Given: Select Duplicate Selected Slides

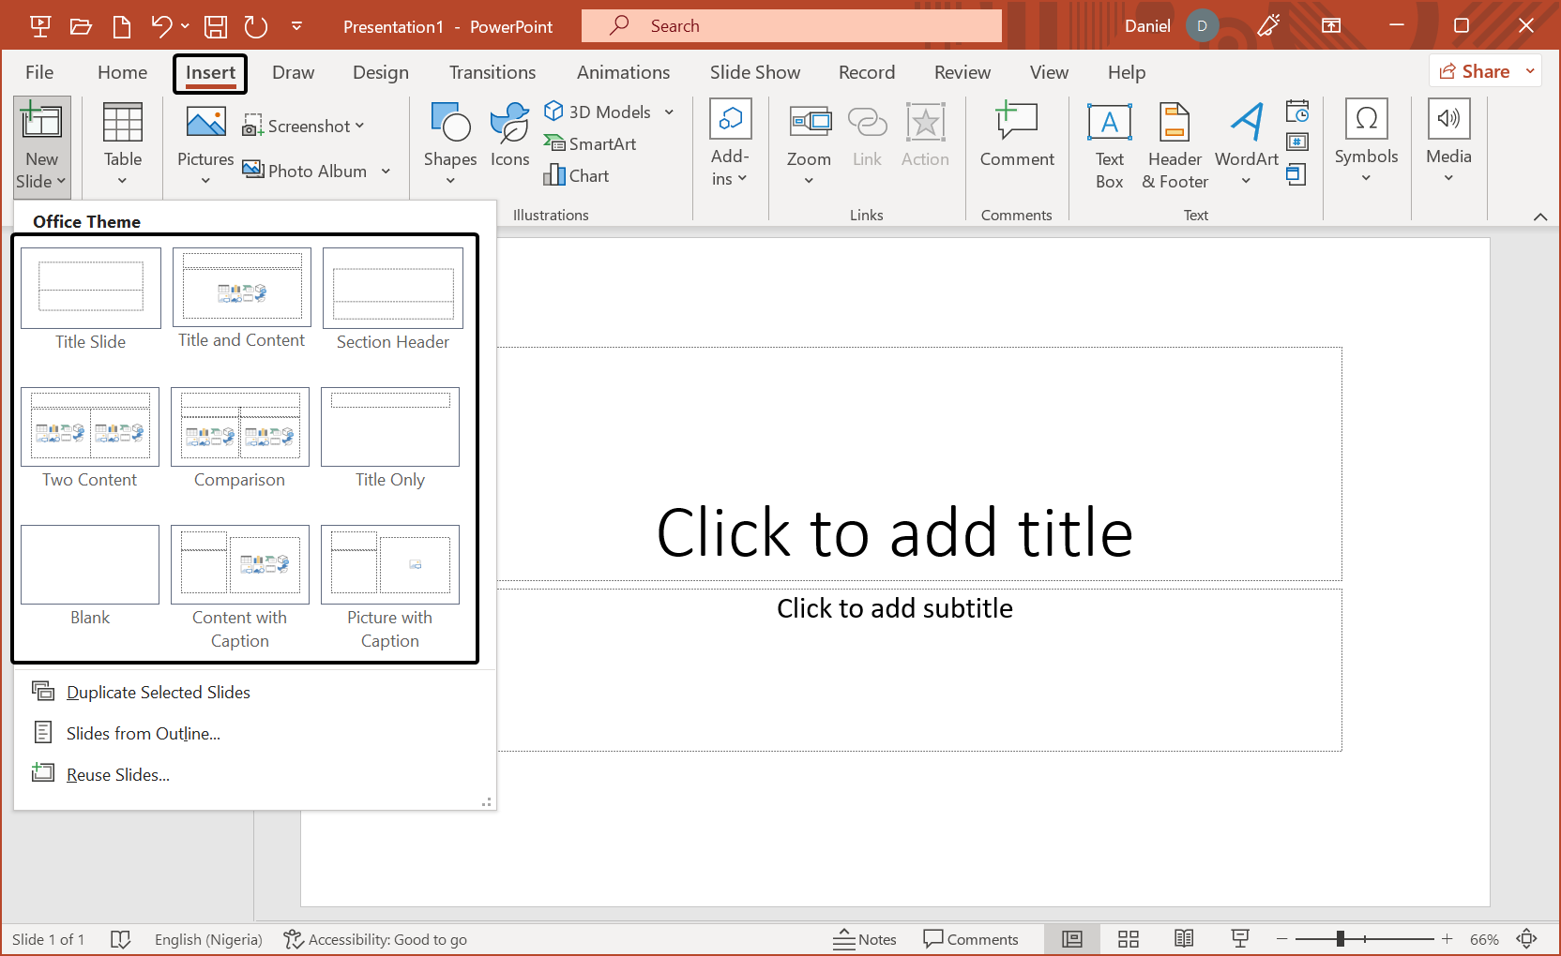Looking at the screenshot, I should click(x=158, y=692).
